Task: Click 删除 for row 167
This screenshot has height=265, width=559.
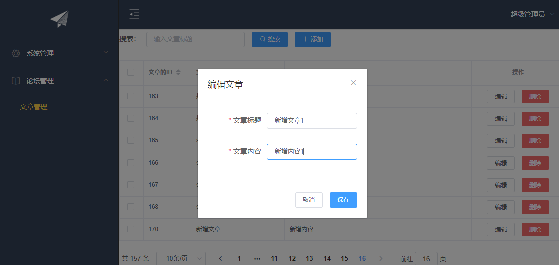Action: point(535,185)
